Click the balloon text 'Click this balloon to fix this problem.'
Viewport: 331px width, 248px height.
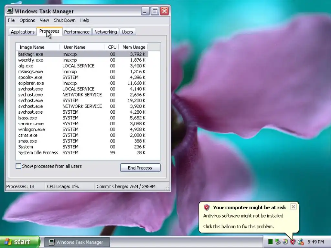coord(238,226)
